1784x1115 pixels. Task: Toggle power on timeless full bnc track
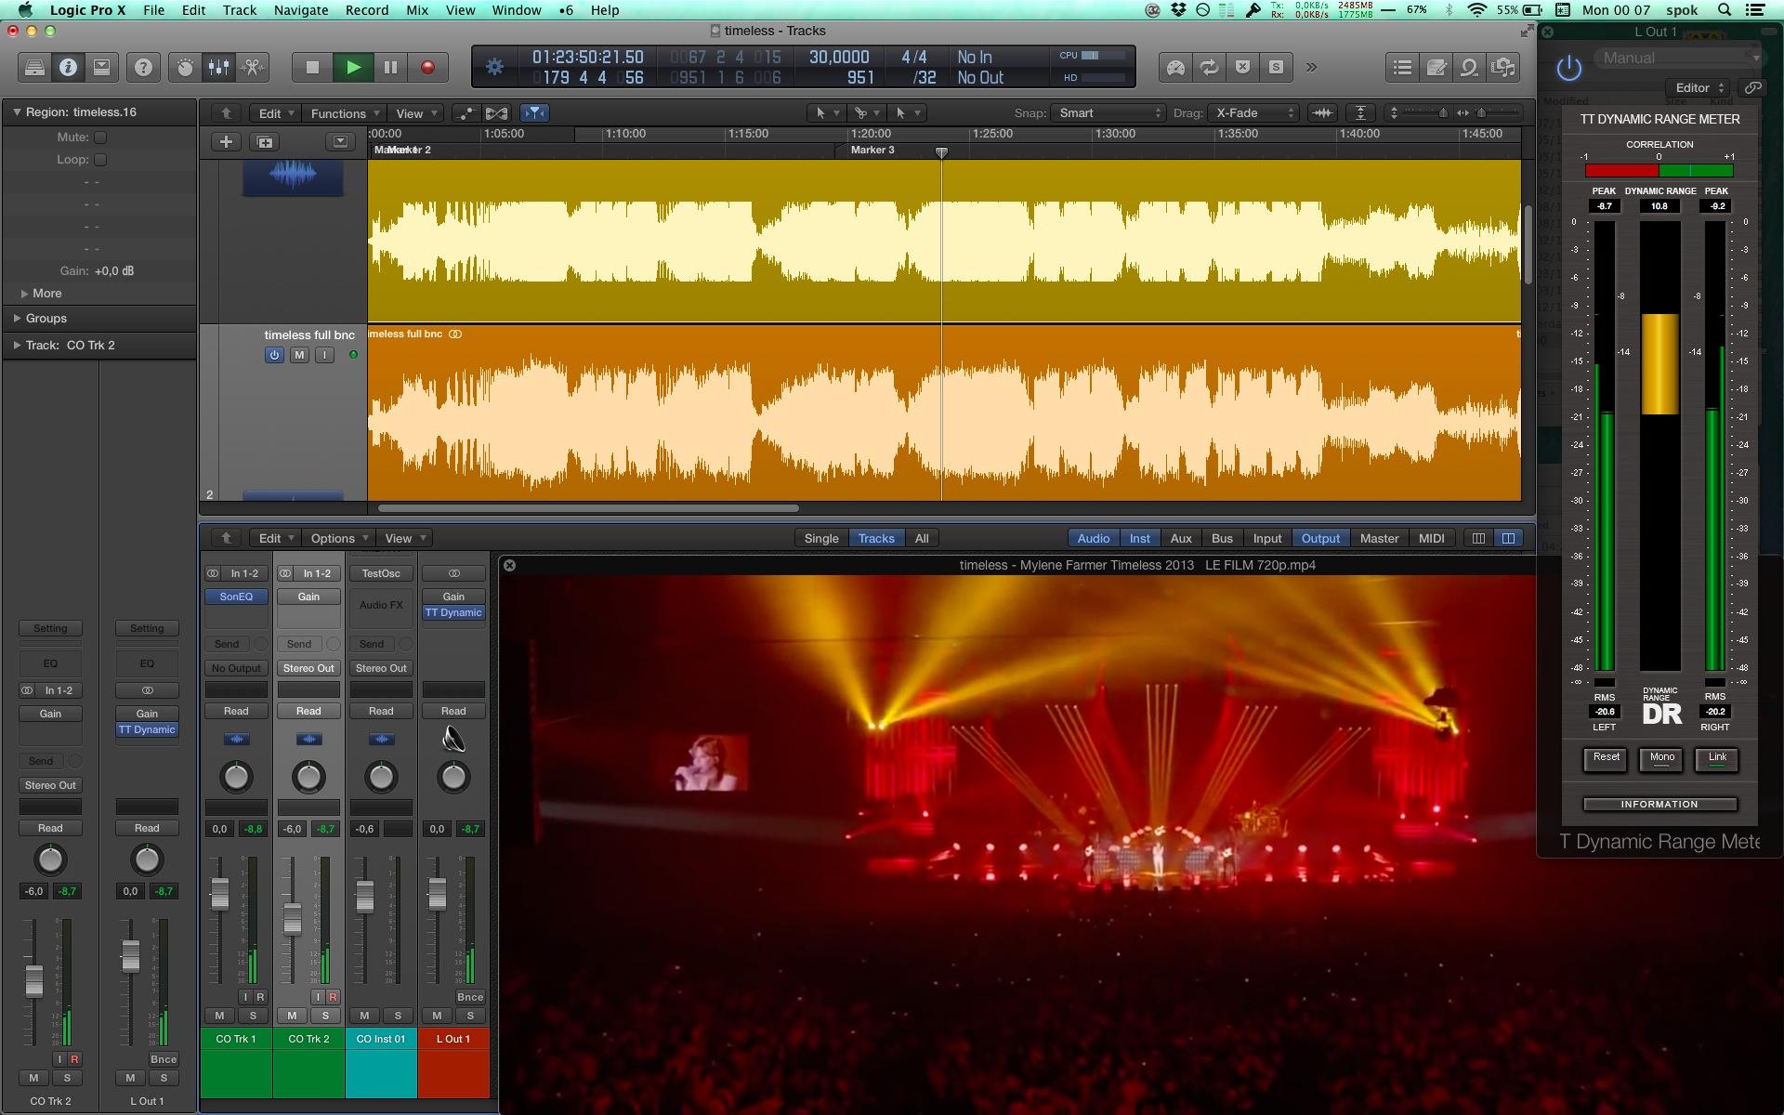[x=274, y=355]
